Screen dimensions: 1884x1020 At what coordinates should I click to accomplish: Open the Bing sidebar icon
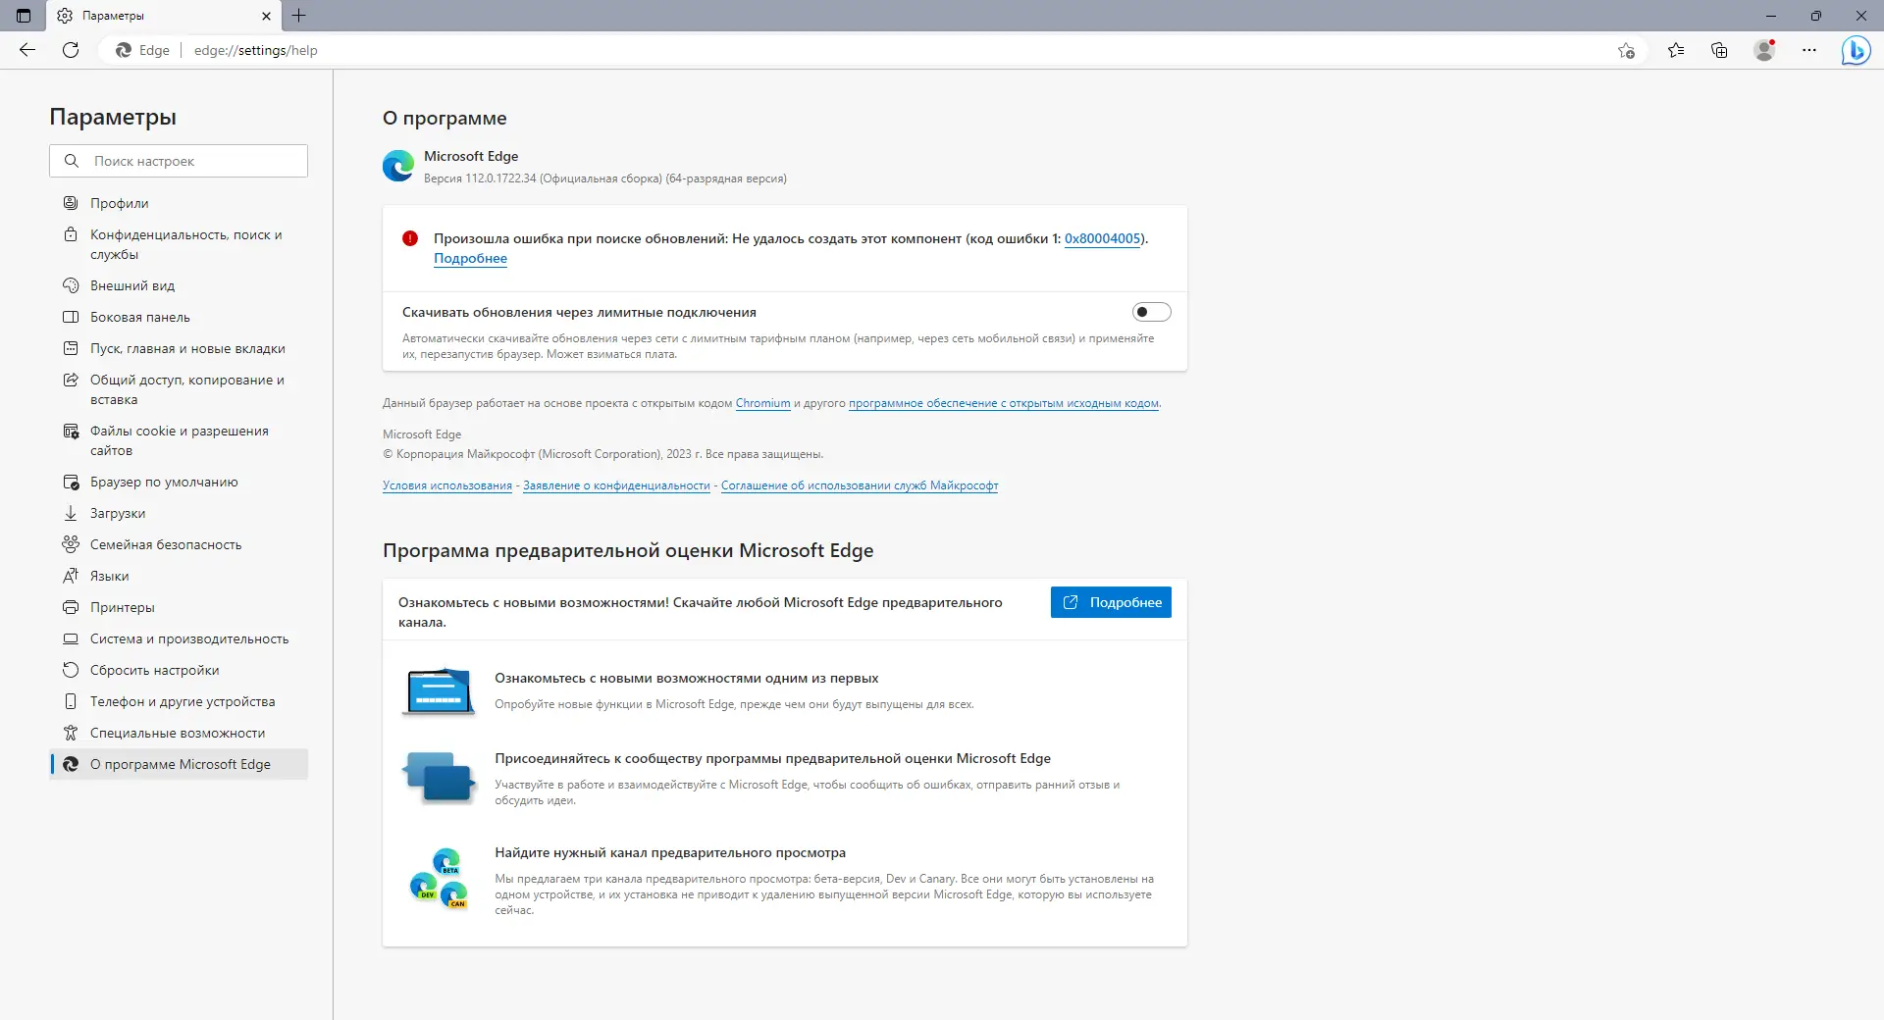click(x=1856, y=50)
